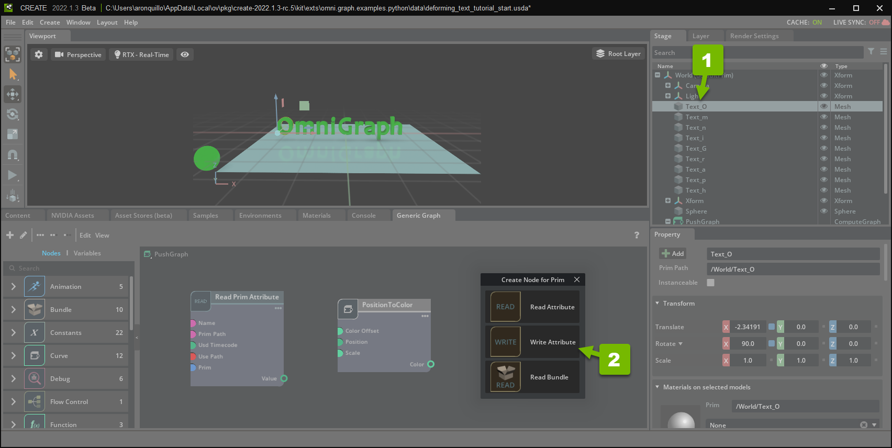This screenshot has width=892, height=448.
Task: Collapse the Transform property section
Action: (x=657, y=304)
